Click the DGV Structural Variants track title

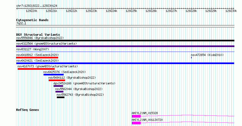(x=38, y=35)
